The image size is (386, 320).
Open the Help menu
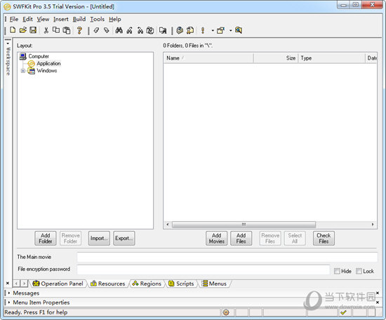pyautogui.click(x=115, y=19)
